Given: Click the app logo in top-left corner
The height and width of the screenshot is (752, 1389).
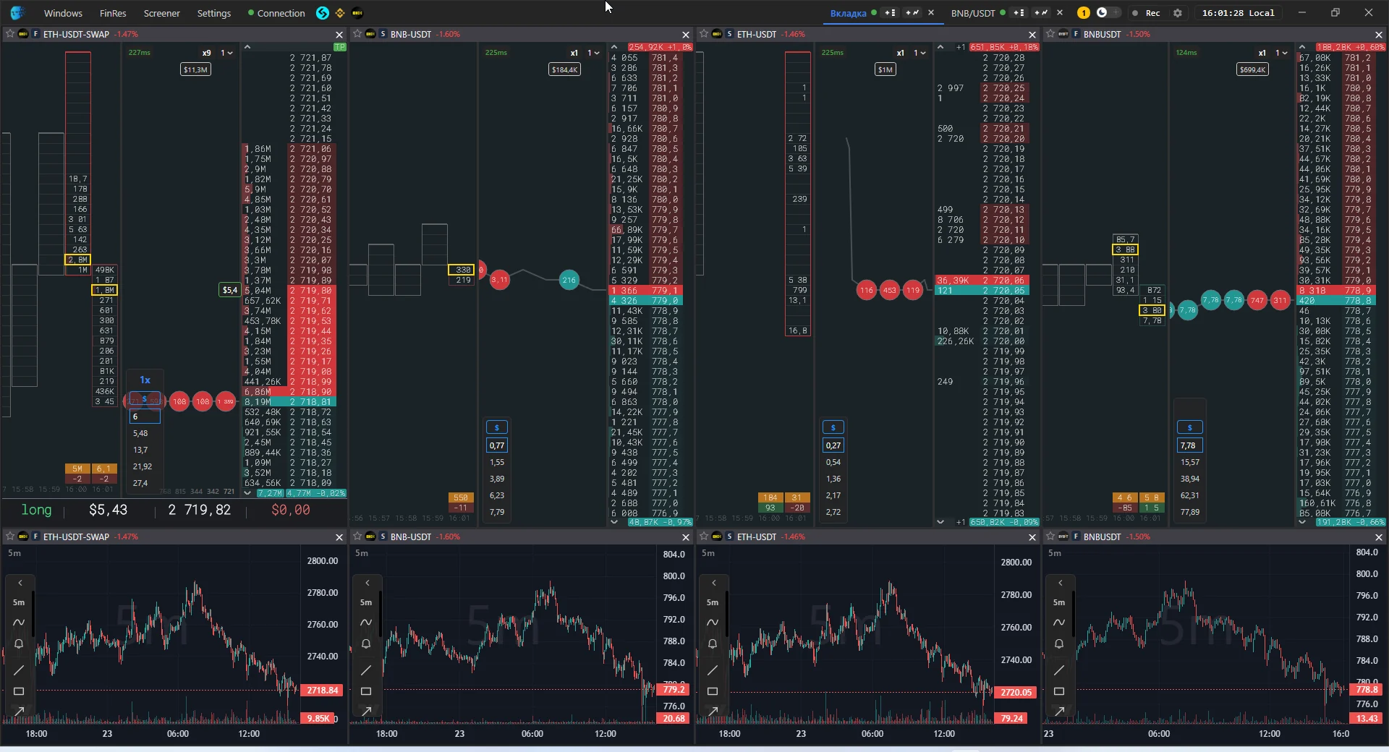Looking at the screenshot, I should [17, 12].
